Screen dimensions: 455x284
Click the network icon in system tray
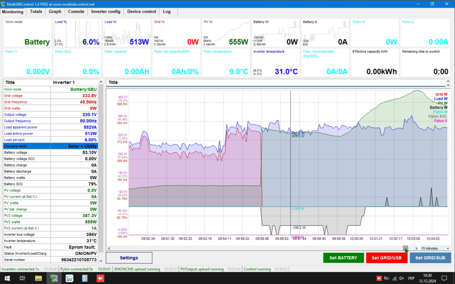(x=394, y=278)
